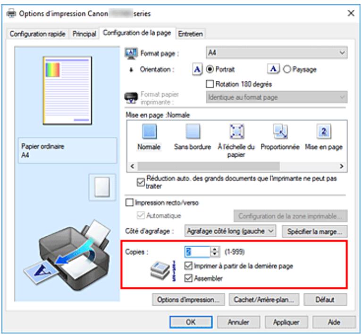Click the layout list horizontal scrollbar thumb
This screenshot has width=361, height=334.
pyautogui.click(x=209, y=166)
